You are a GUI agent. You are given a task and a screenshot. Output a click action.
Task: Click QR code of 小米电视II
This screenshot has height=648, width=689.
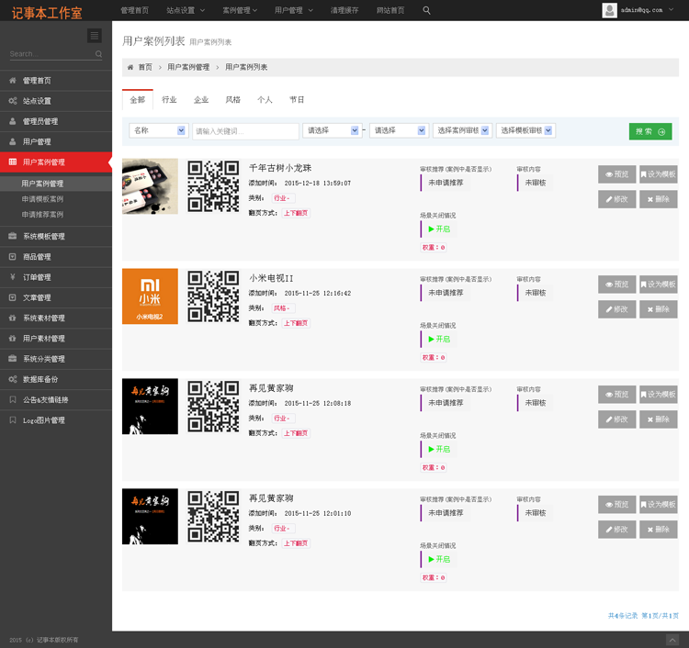pyautogui.click(x=213, y=296)
